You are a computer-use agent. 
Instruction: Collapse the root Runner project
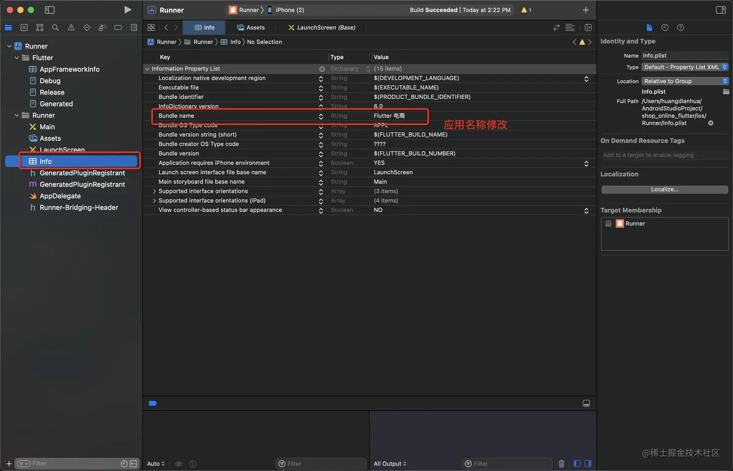tap(9, 46)
